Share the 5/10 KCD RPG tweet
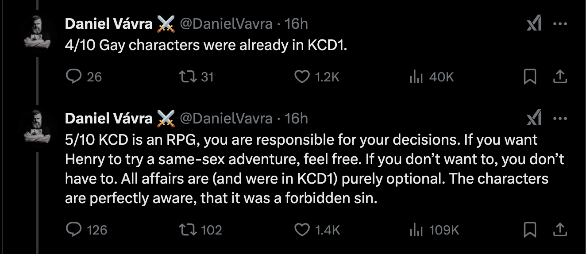The width and height of the screenshot is (586, 254). pyautogui.click(x=560, y=230)
